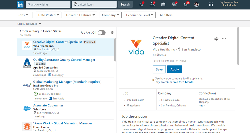Click the Search button
250x133 pixels.
(x=125, y=4)
